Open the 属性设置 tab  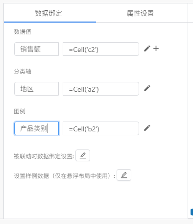pos(140,13)
